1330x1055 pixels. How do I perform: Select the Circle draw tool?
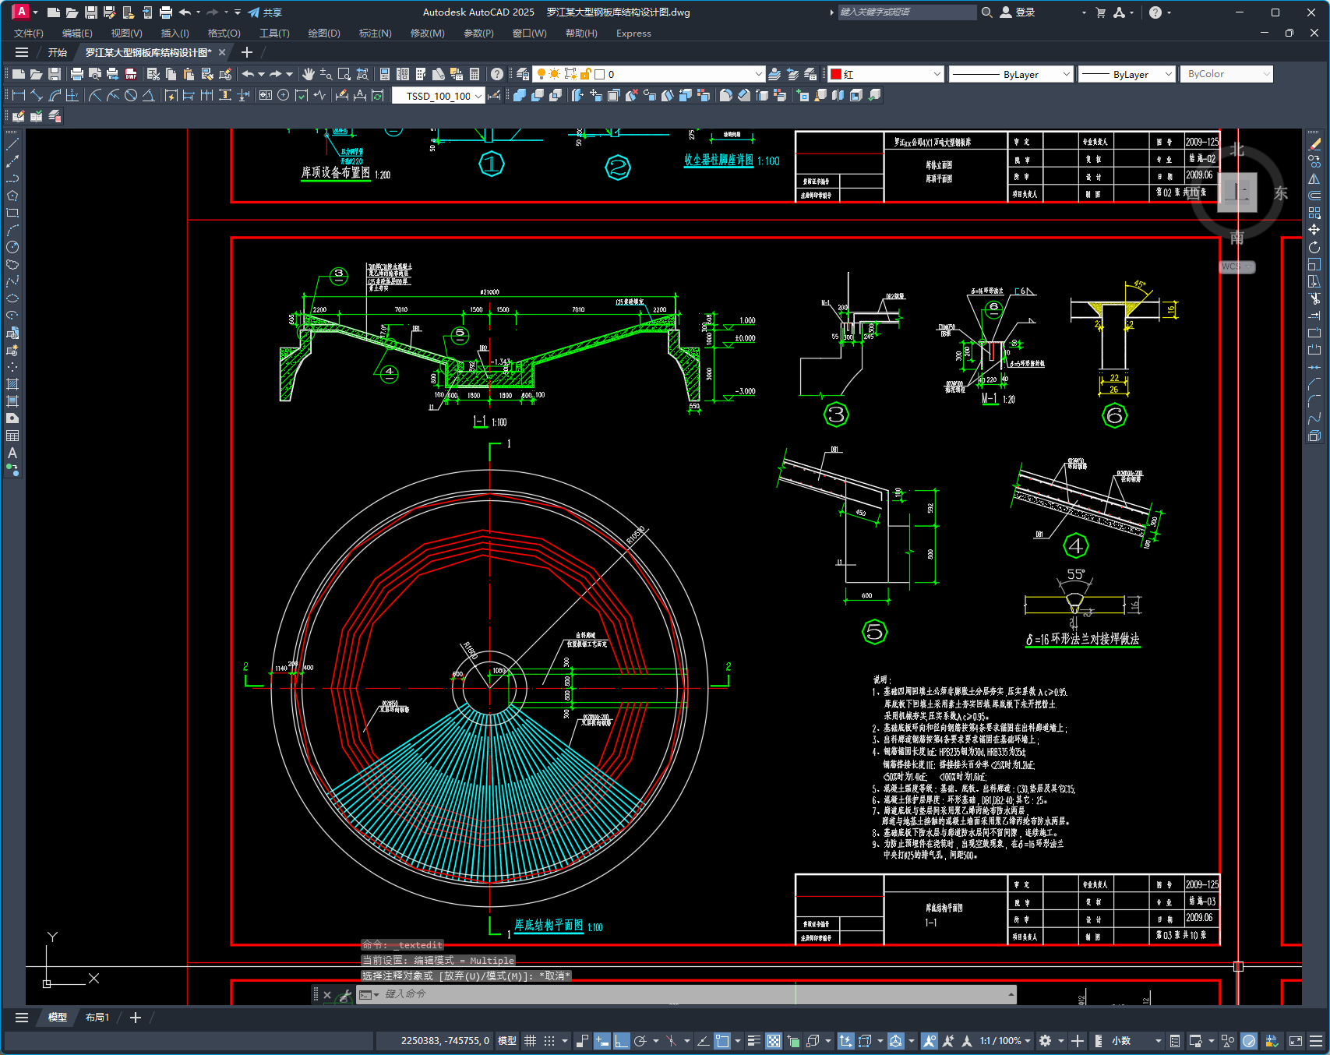click(12, 247)
